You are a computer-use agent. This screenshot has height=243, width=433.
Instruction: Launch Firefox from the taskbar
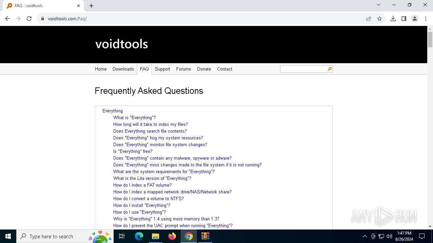click(172, 236)
